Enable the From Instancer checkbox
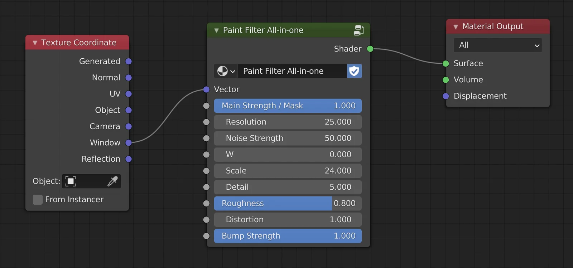This screenshot has height=268, width=573. [38, 200]
